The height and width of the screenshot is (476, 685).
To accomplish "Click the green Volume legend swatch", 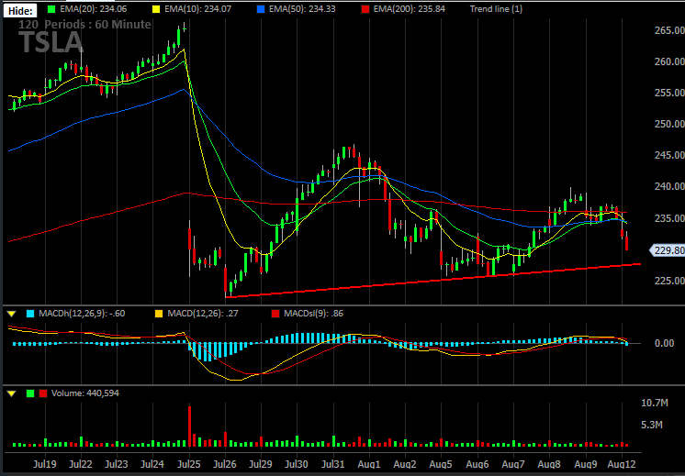I will [x=30, y=393].
